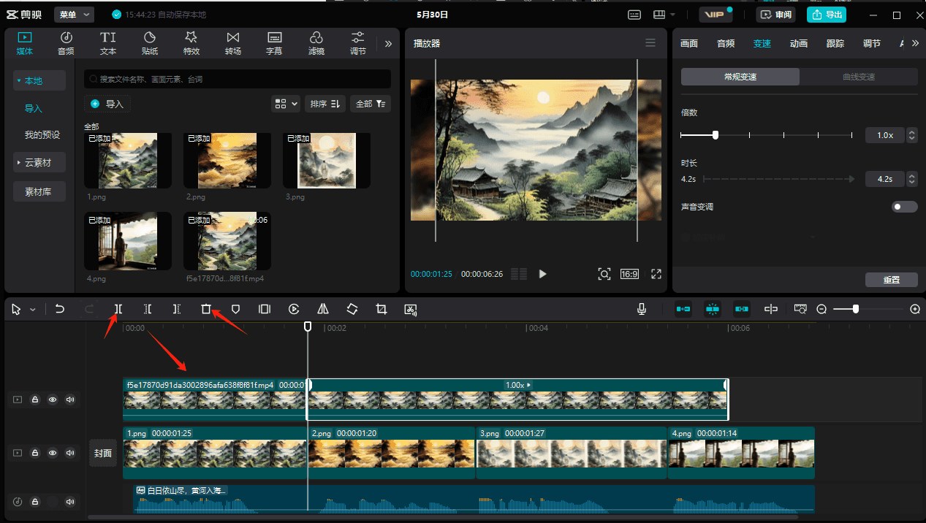
Task: Open the 滤镜 (filters) panel
Action: pyautogui.click(x=316, y=43)
